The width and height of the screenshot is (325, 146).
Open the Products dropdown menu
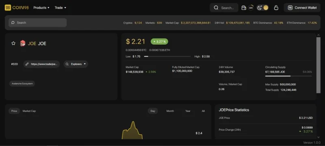click(x=41, y=8)
